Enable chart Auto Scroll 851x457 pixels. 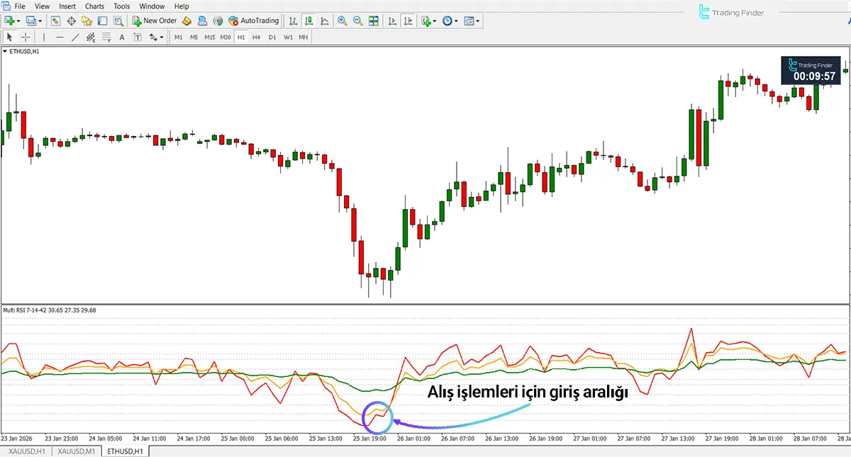click(392, 21)
